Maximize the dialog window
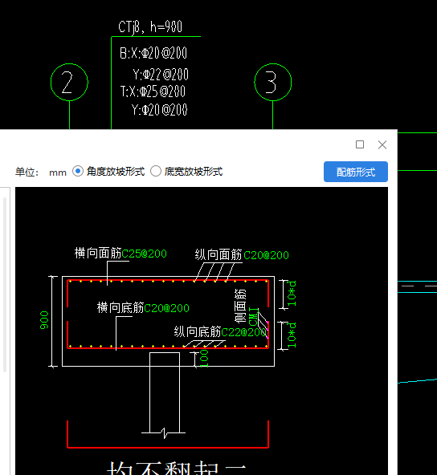Viewport: 437px width, 475px height. tap(360, 144)
